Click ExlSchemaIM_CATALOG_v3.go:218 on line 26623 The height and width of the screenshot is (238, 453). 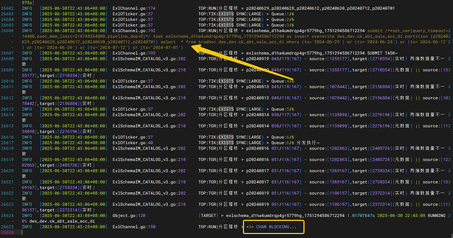[149, 205]
